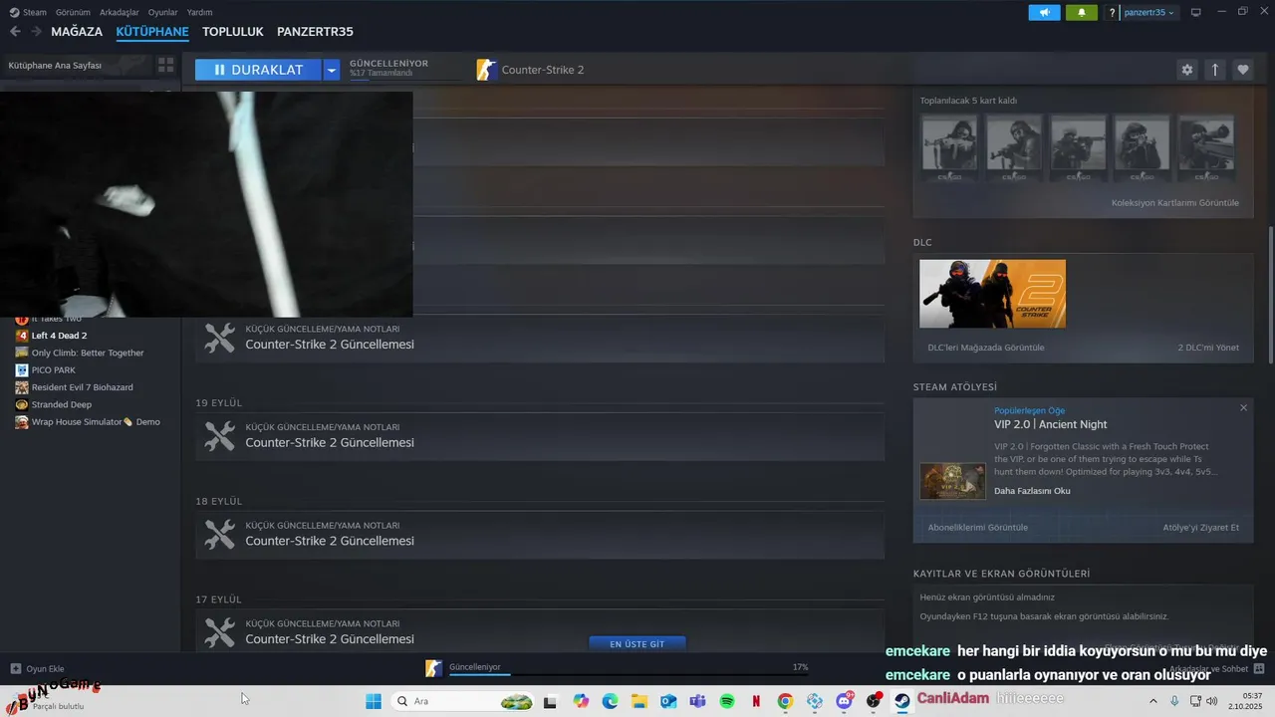Open the DURAKLAT button dropdown arrow

[x=331, y=70]
